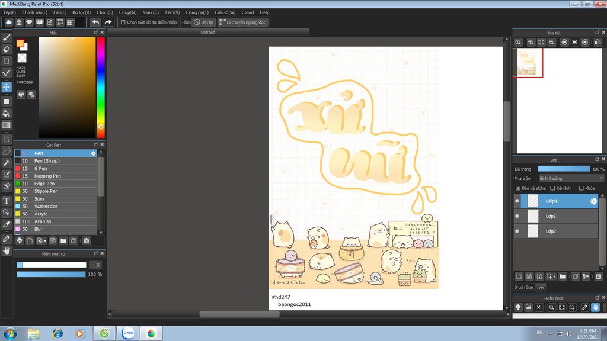Image resolution: width=607 pixels, height=341 pixels.
Task: Click the cloud save icon in top toolbar
Action: (8, 22)
